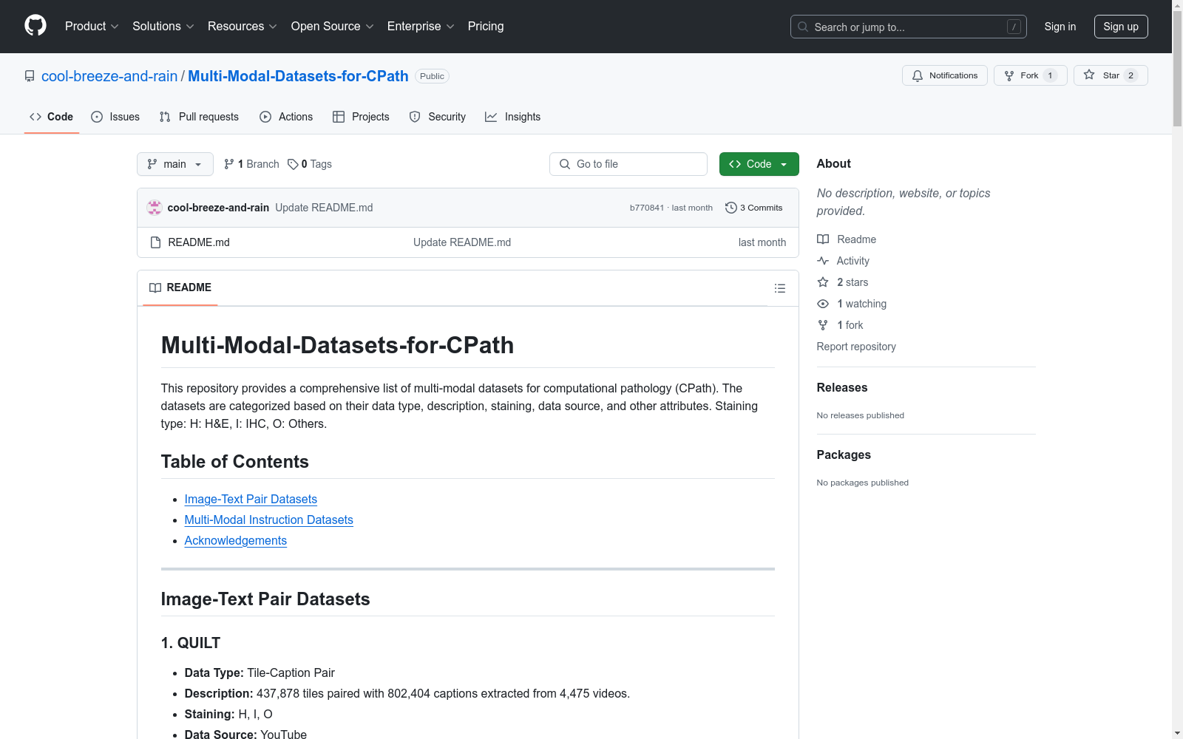Click the Notifications bell icon

pos(918,75)
